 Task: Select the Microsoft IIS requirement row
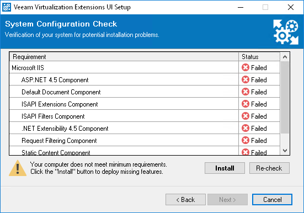[x=145, y=67]
